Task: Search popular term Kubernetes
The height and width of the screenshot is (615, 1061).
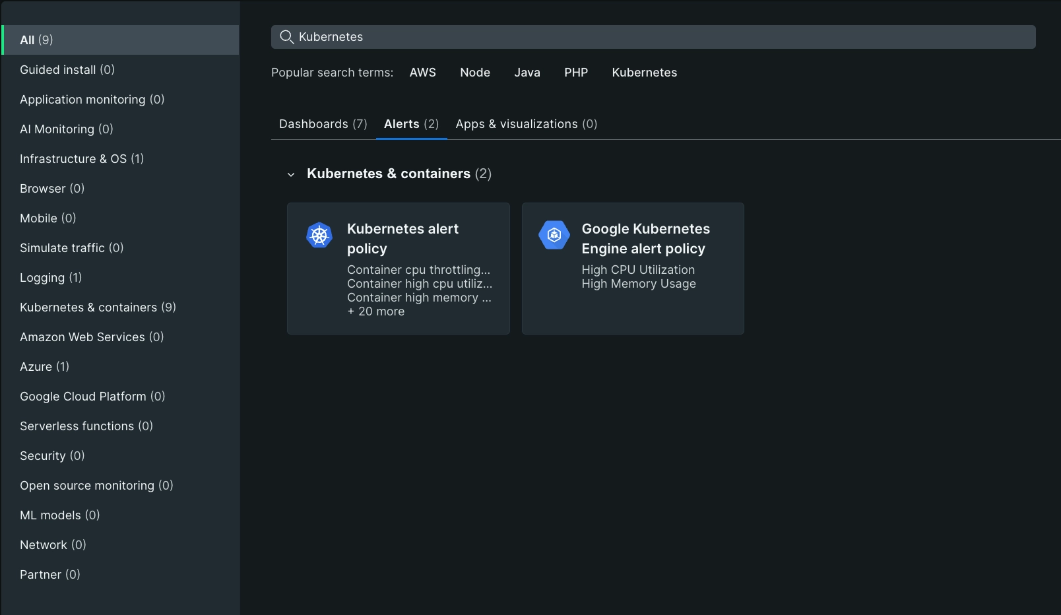Action: [645, 73]
